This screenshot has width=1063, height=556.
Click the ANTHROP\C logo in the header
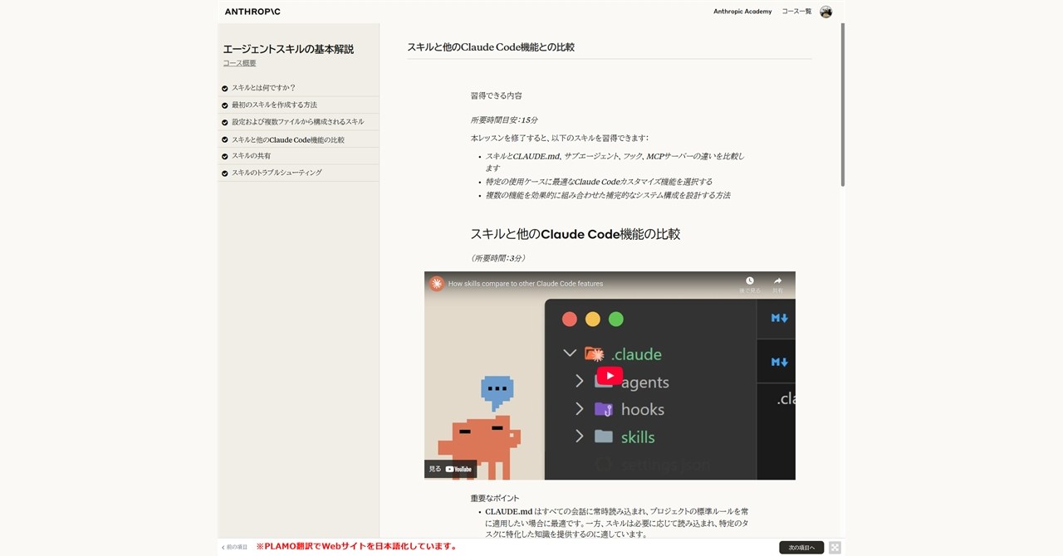(251, 11)
